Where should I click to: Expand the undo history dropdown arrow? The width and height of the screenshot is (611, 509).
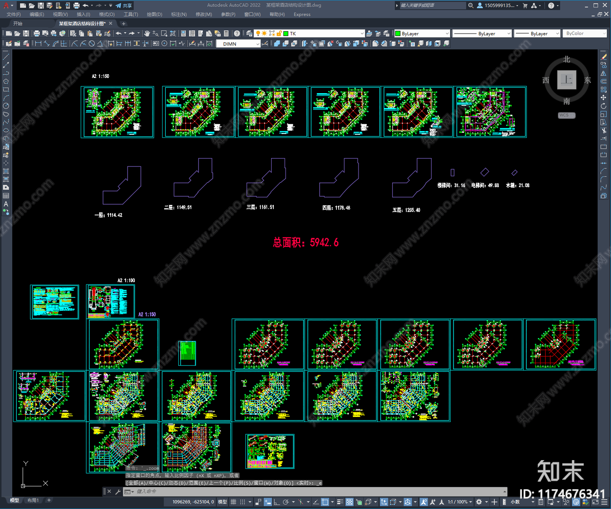click(x=125, y=34)
